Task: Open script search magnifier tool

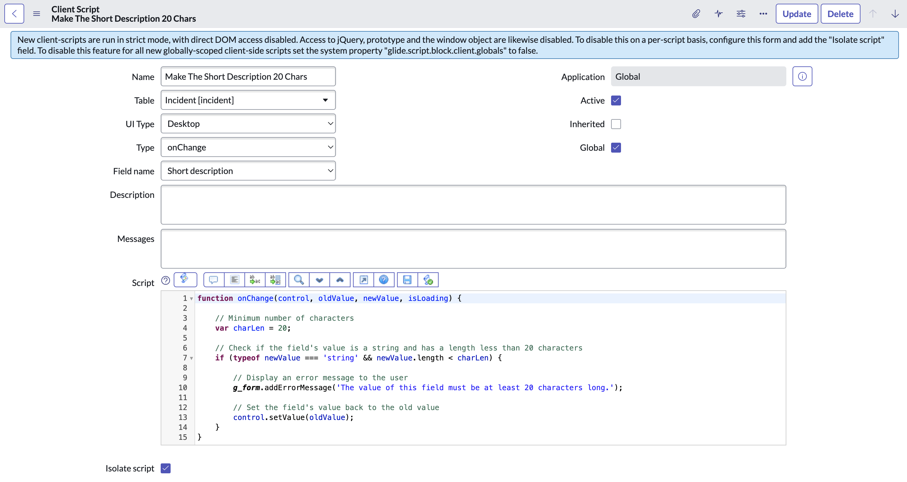Action: tap(299, 280)
